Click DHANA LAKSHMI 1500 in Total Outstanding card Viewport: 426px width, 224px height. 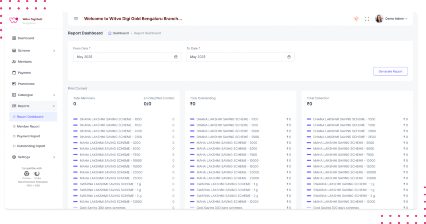227,125
